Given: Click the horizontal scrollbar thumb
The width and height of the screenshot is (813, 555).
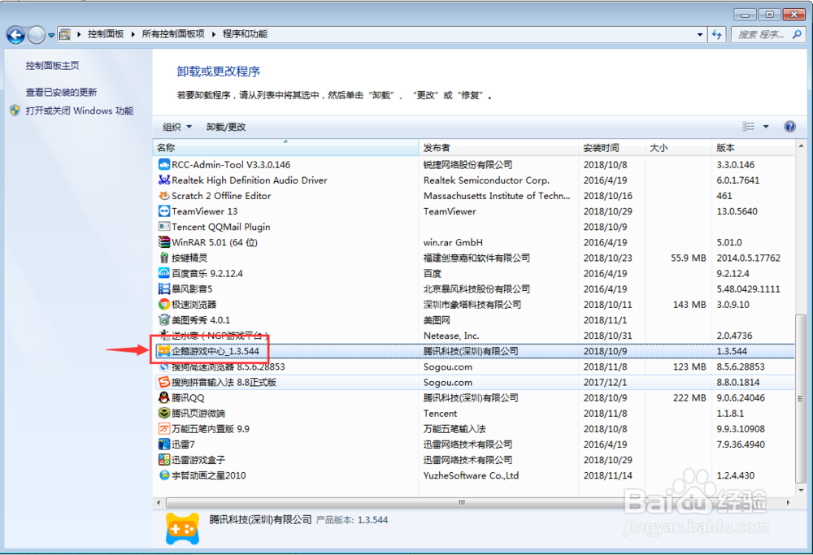Looking at the screenshot, I should pos(462,503).
